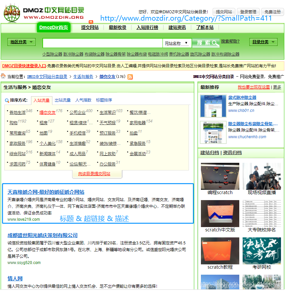Open the 家政服务 category
Image resolution: width=286 pixels, height=292 pixels.
coord(18,144)
